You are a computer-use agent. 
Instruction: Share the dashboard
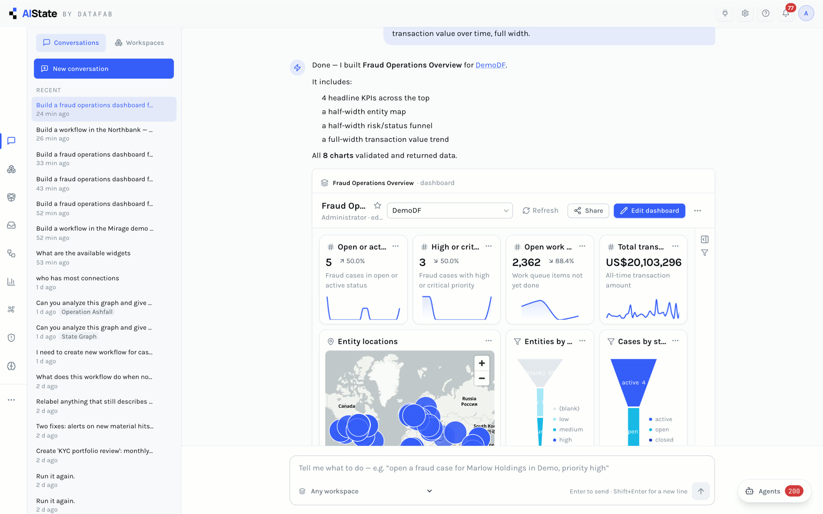pyautogui.click(x=588, y=211)
